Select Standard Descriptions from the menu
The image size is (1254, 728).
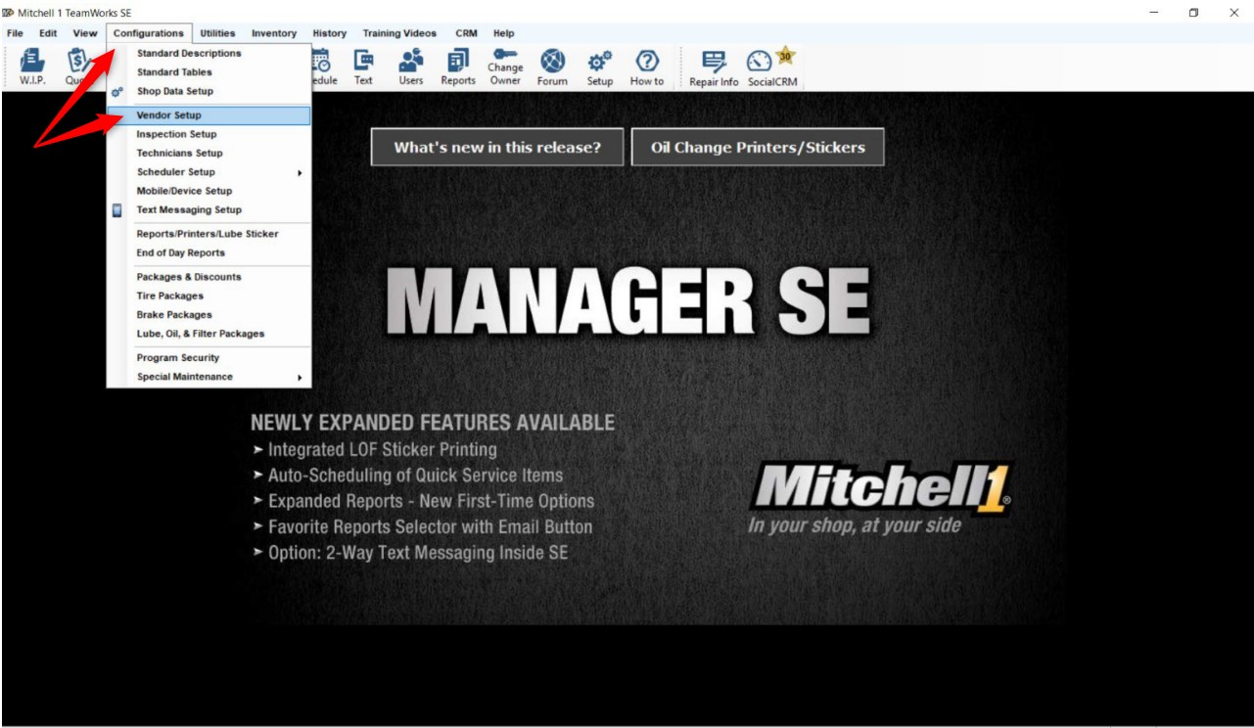(x=209, y=54)
